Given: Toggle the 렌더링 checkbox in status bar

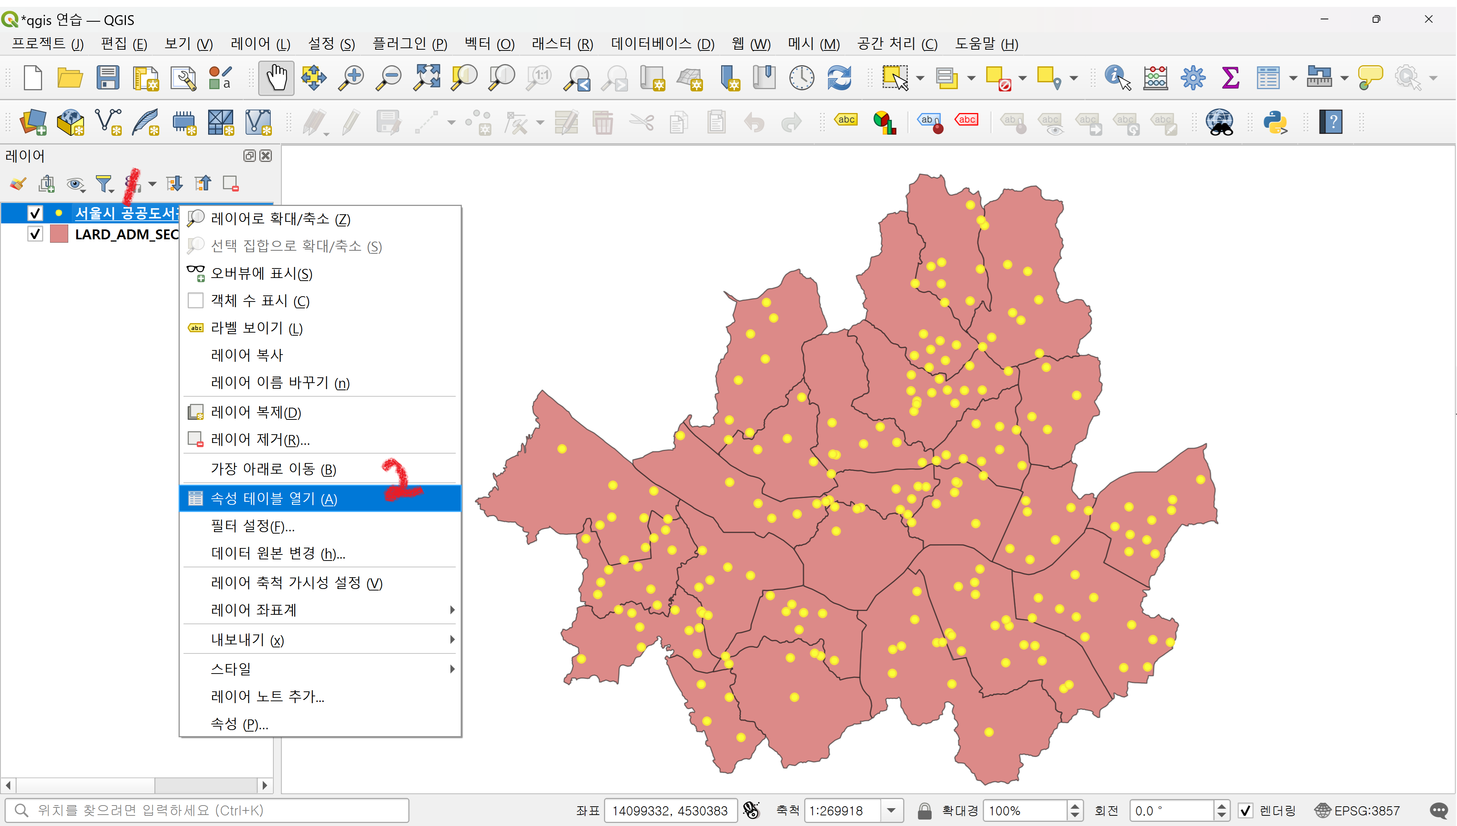Looking at the screenshot, I should tap(1245, 811).
